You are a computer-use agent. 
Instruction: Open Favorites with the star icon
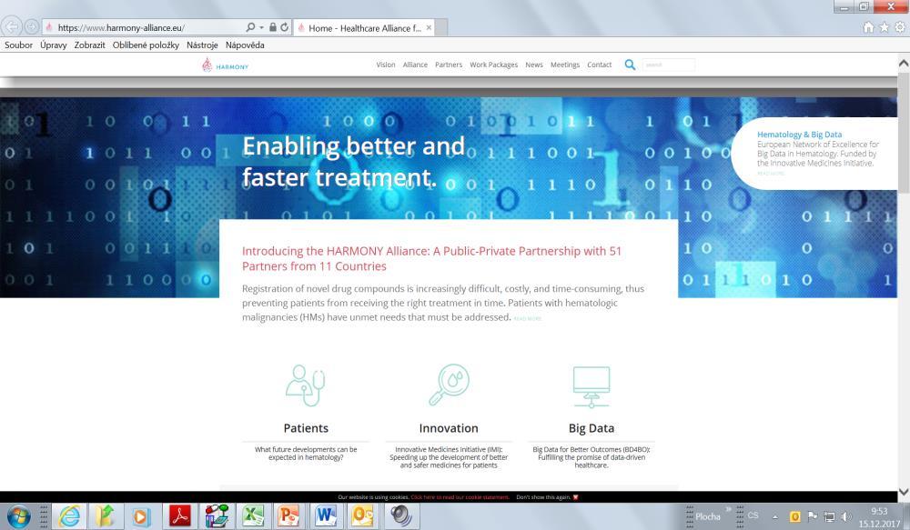[884, 27]
